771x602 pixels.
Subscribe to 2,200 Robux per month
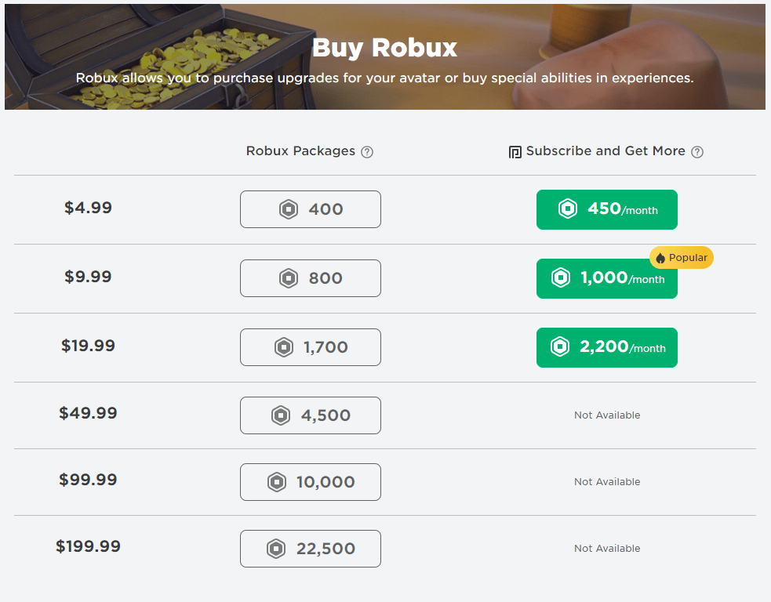coord(607,347)
